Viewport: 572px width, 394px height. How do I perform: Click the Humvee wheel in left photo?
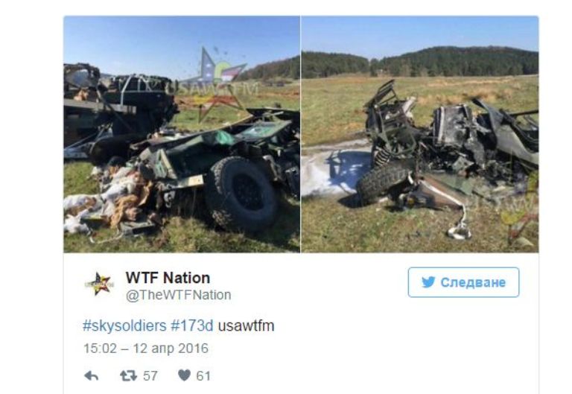(x=241, y=193)
